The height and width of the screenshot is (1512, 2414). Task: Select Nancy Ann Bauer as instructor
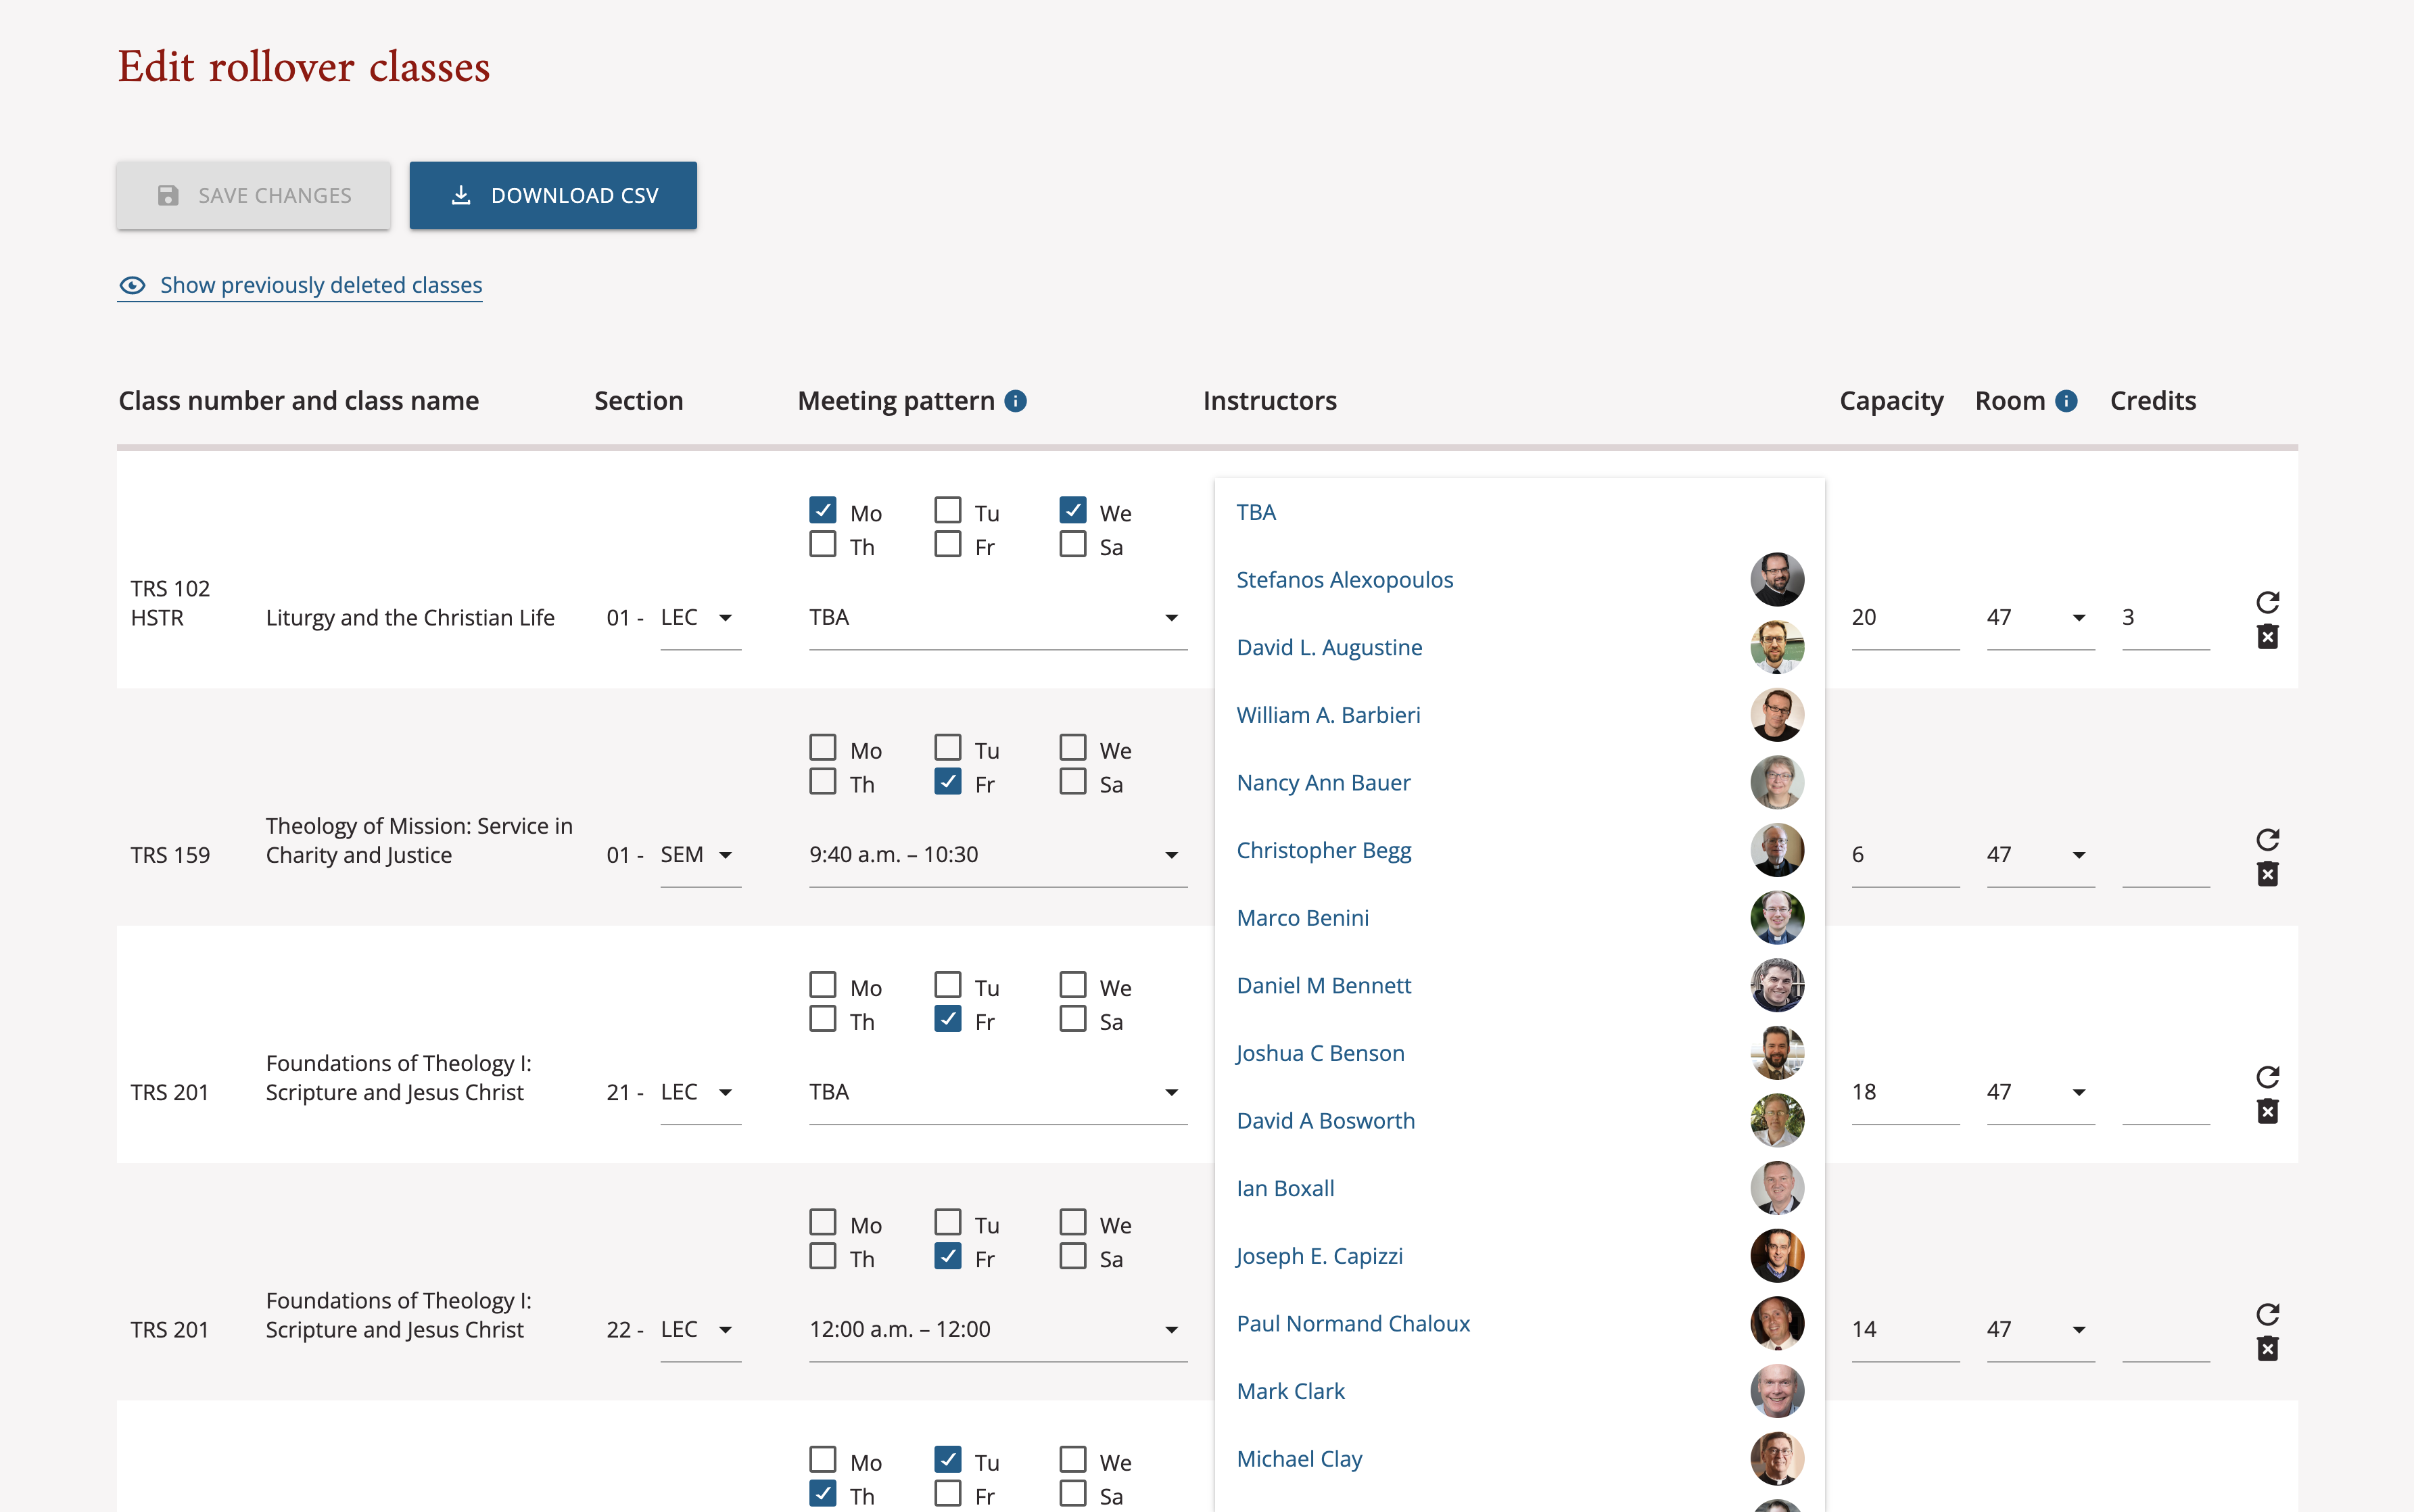[x=1519, y=783]
